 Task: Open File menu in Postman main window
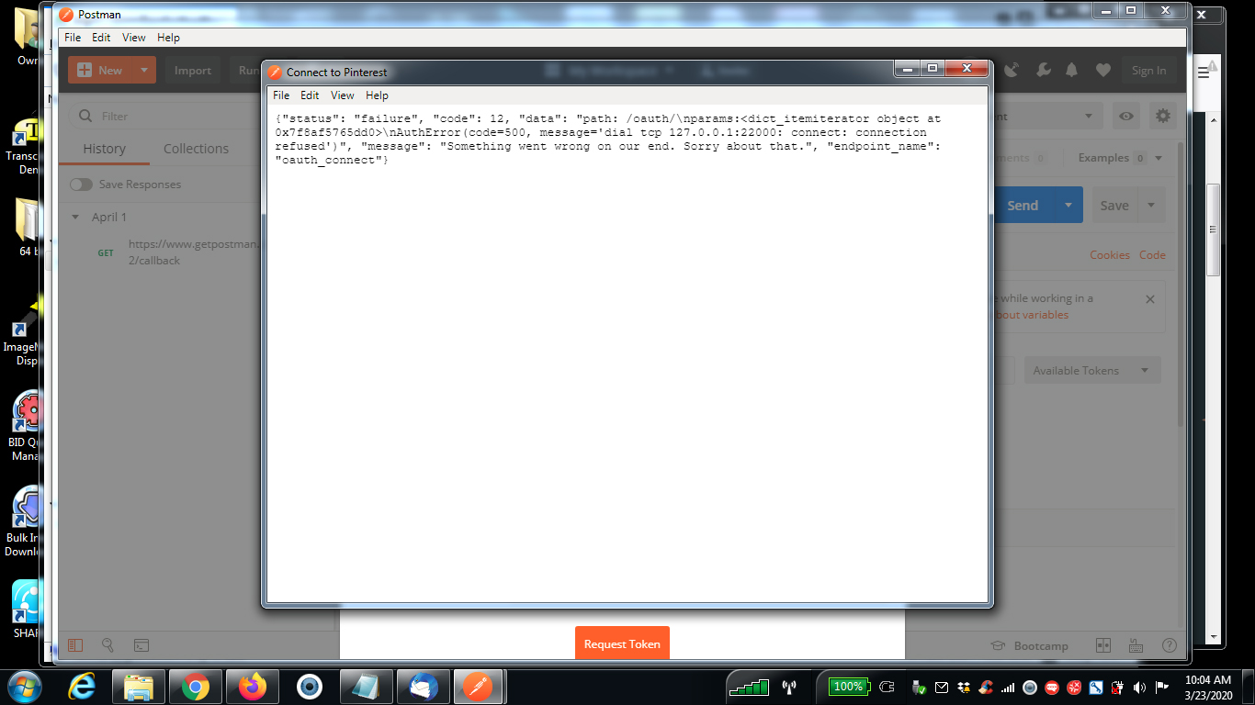click(x=73, y=38)
